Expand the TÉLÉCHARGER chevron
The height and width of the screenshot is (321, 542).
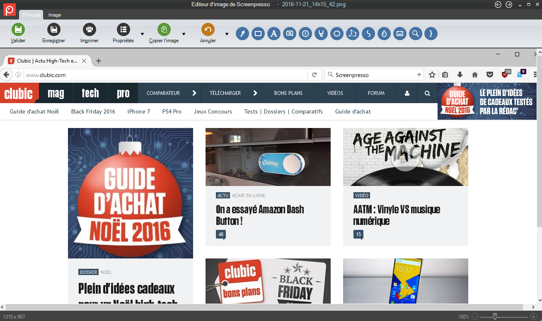(255, 93)
